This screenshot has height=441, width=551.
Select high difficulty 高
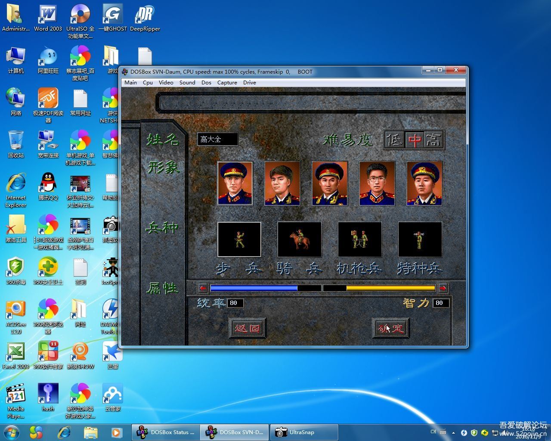point(433,140)
